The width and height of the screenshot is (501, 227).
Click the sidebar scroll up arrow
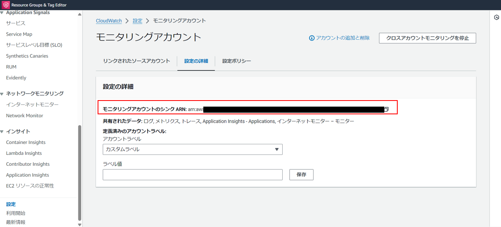pos(80,14)
